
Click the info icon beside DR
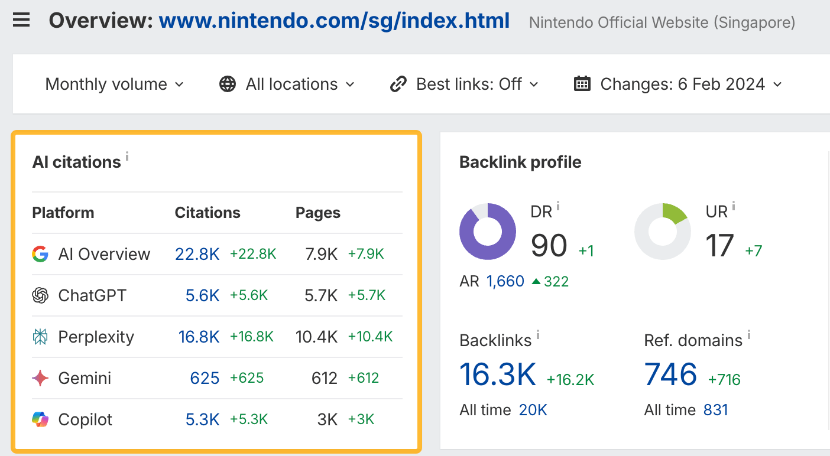click(558, 207)
